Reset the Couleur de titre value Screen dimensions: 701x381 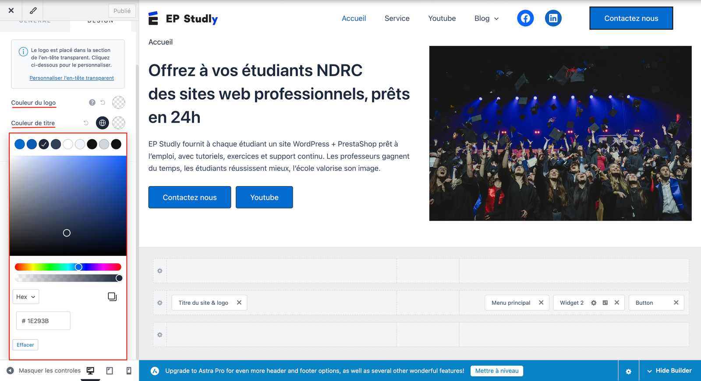[86, 123]
